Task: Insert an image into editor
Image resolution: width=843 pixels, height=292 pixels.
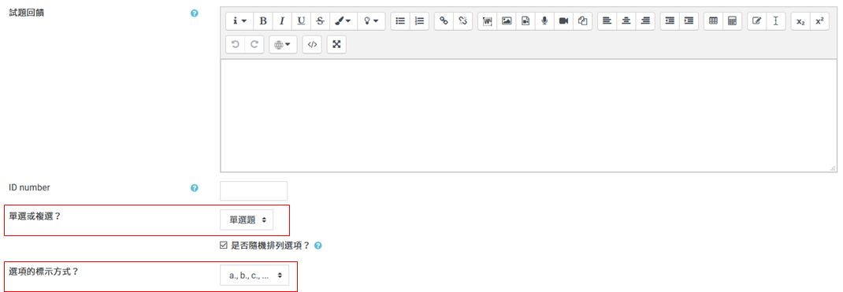Action: coord(507,21)
